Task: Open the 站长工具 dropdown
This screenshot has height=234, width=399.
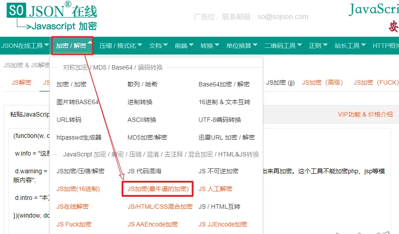Action: tap(350, 46)
